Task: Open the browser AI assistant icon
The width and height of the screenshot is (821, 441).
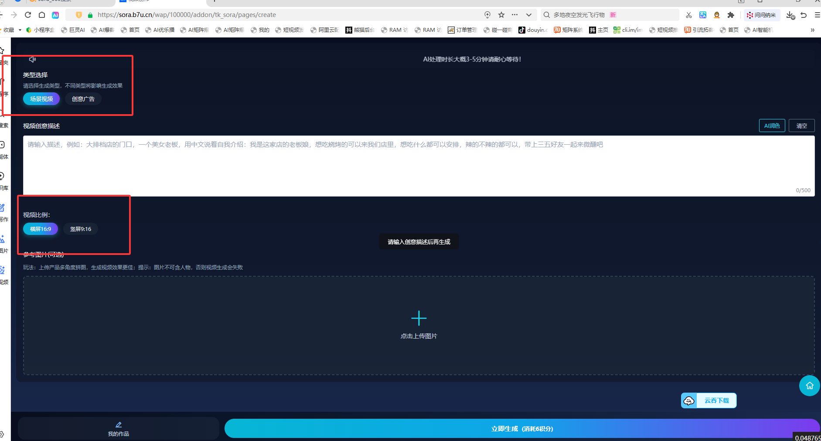Action: 55,15
